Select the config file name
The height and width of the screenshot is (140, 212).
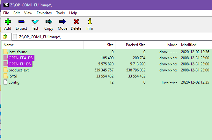[14, 82]
